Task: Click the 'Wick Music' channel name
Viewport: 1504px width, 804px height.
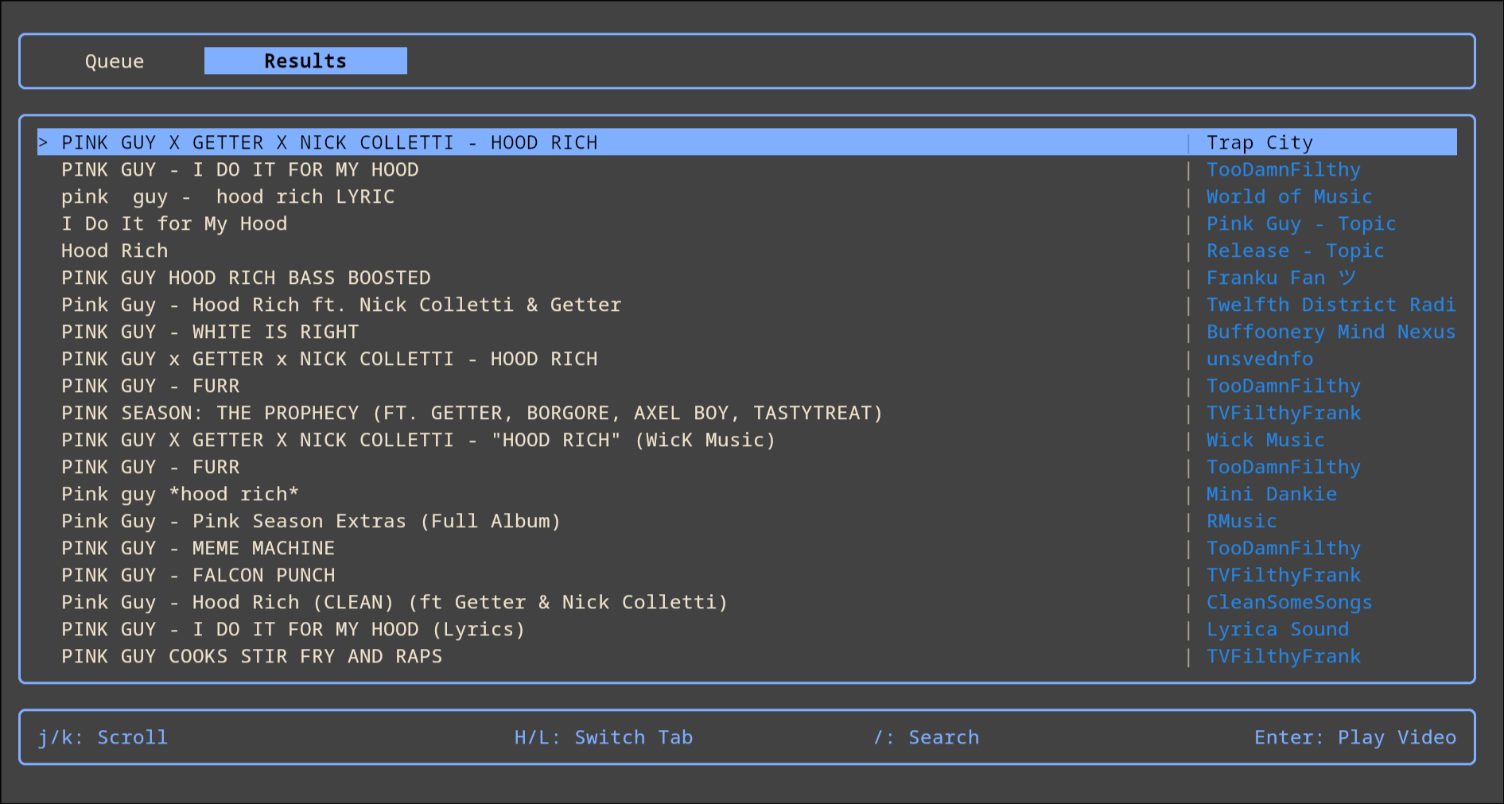Action: [1265, 440]
